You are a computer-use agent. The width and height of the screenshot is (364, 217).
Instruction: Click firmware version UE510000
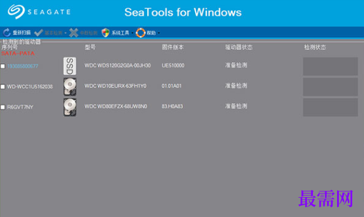[x=173, y=66]
